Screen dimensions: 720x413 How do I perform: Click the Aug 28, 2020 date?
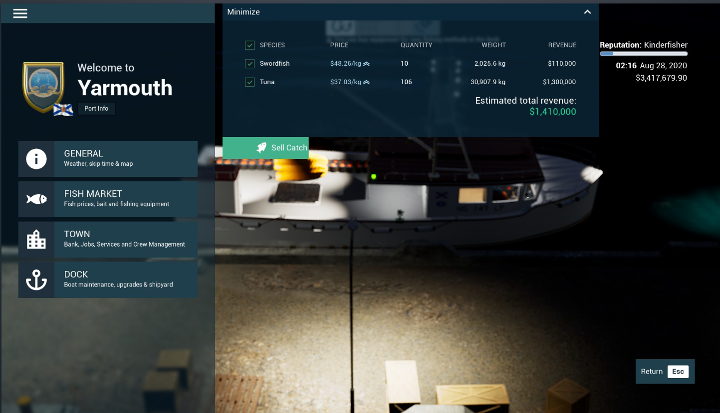(663, 66)
